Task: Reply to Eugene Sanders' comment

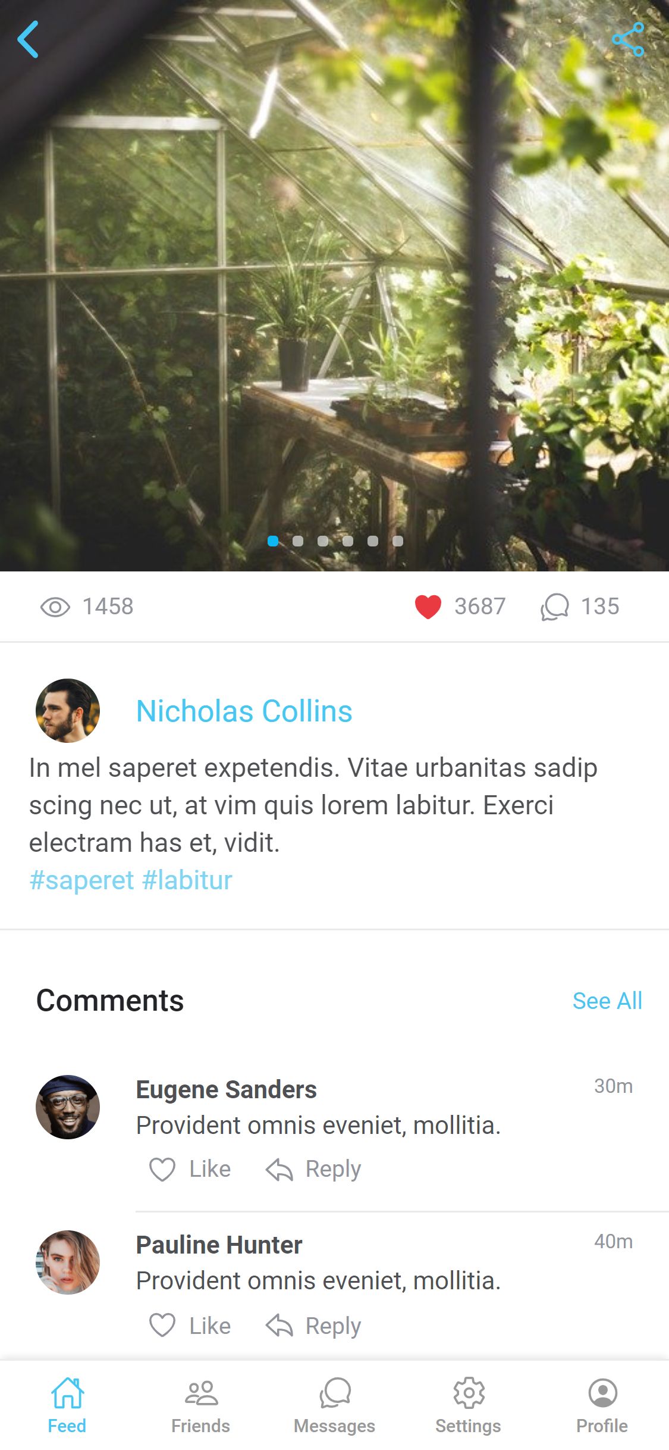Action: point(313,1169)
